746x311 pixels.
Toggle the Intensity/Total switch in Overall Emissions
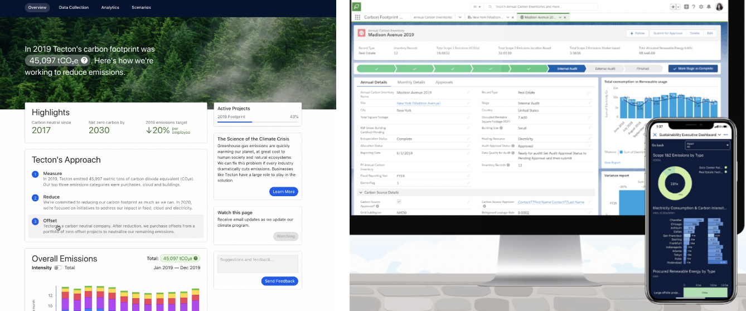pyautogui.click(x=57, y=268)
